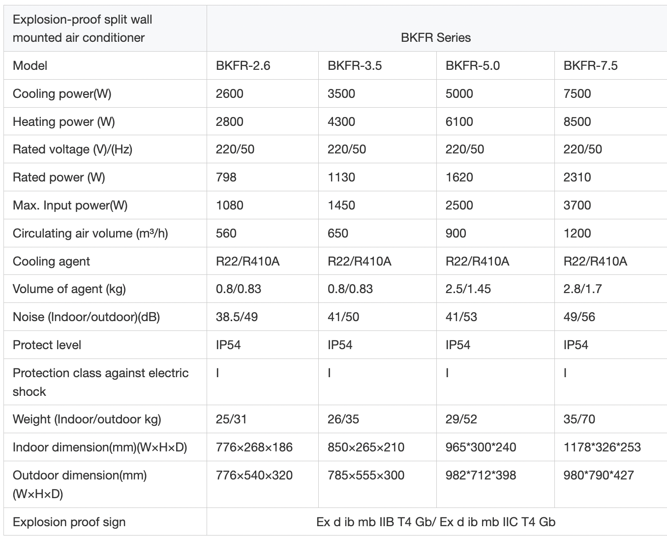Click the Protection class against electric shock label
The height and width of the screenshot is (536, 667).
(101, 382)
